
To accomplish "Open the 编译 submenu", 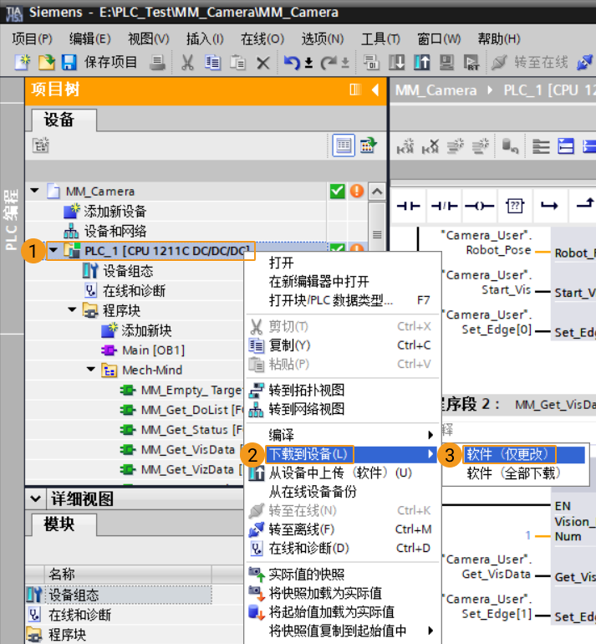I will click(343, 435).
